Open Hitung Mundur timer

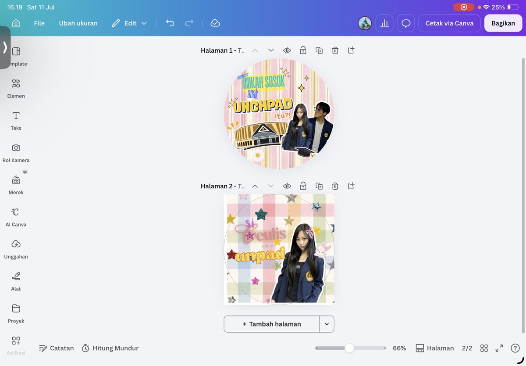[x=110, y=348]
